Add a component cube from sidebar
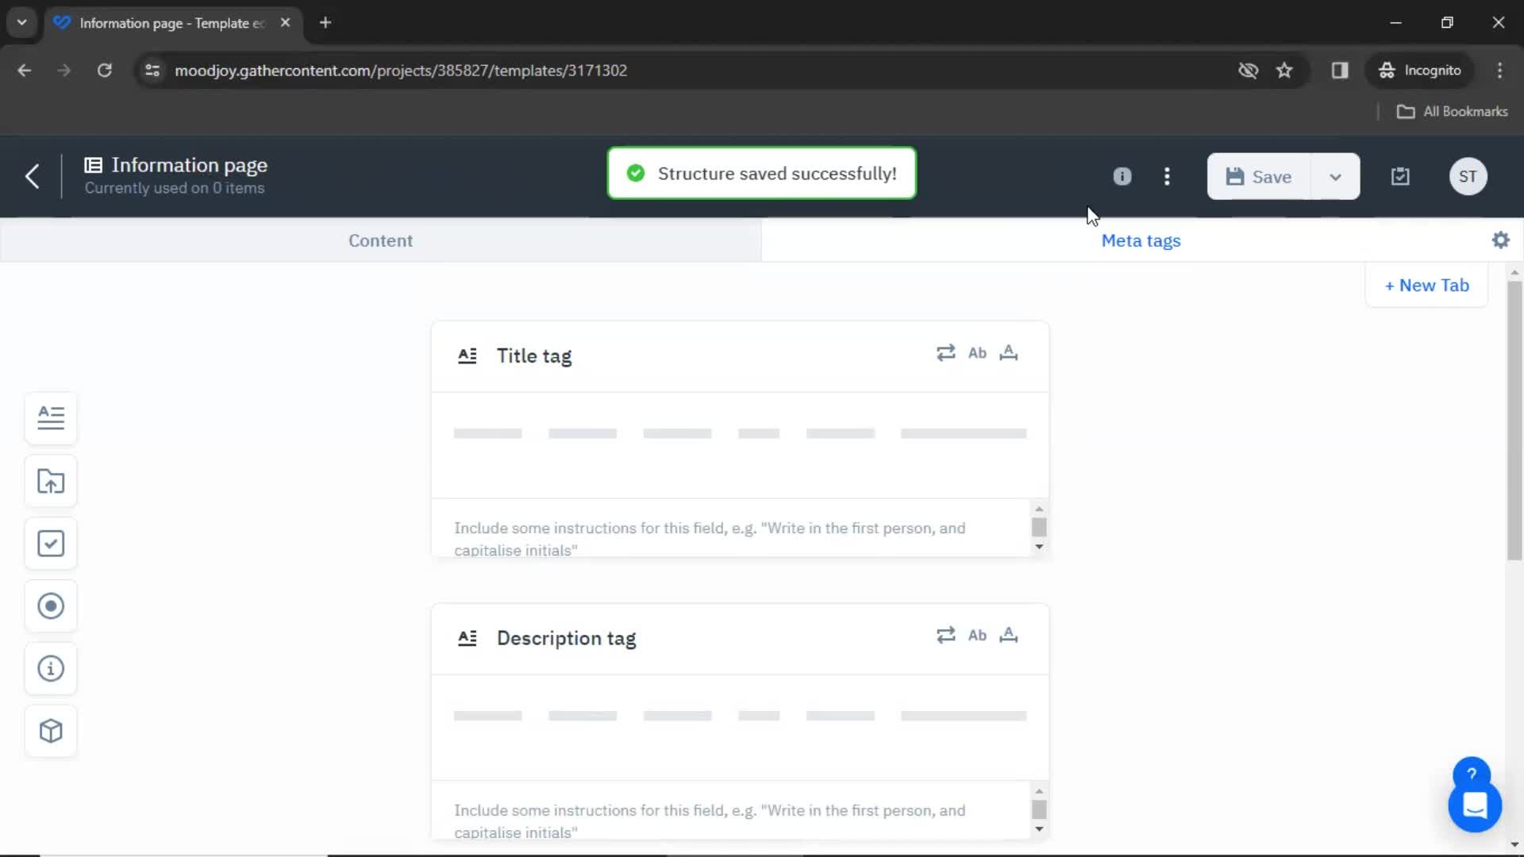 pos(51,731)
